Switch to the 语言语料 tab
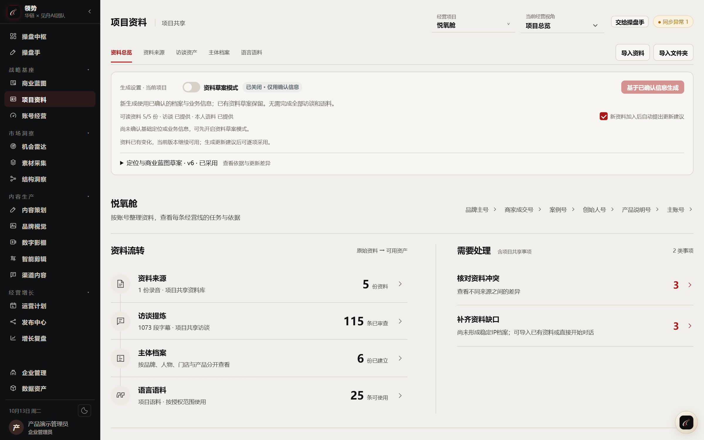The height and width of the screenshot is (440, 704). click(x=251, y=53)
